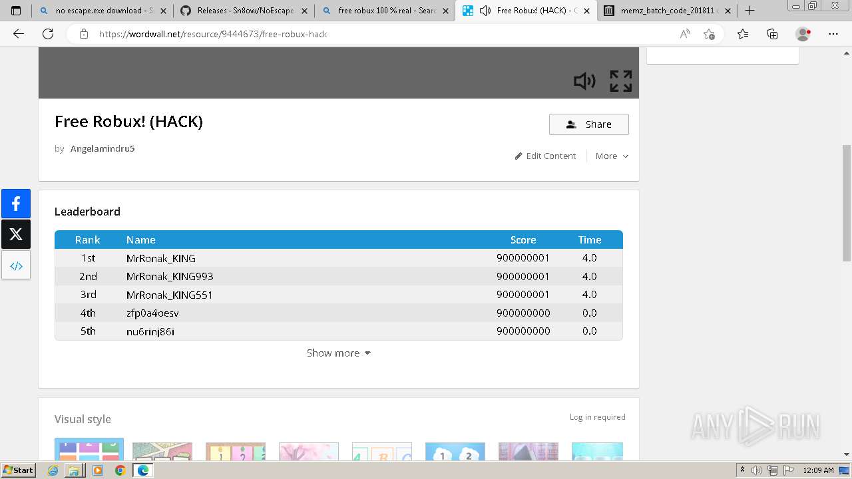Screen dimensions: 852x479
Task: Show hidden system tray icons
Action: click(x=743, y=470)
